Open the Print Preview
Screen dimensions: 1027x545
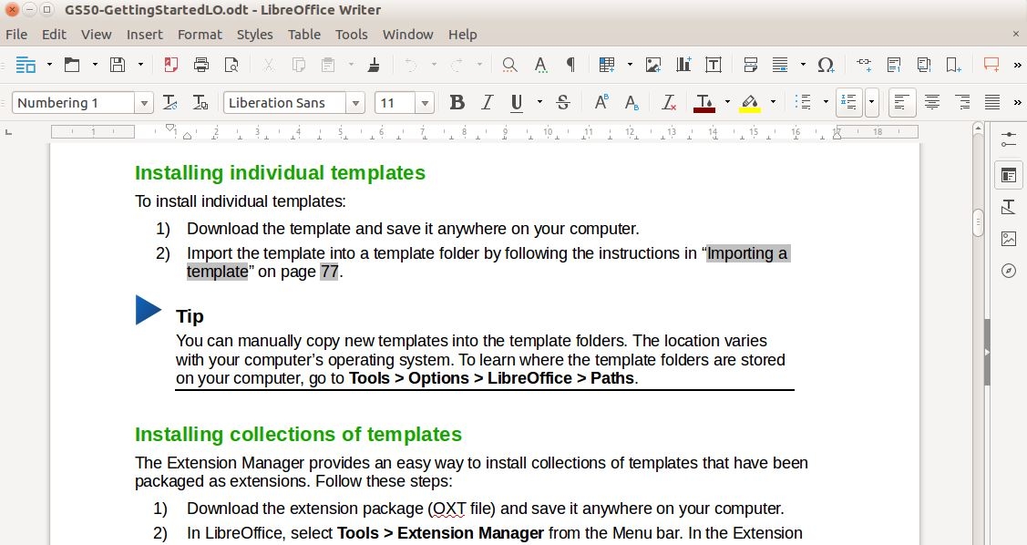[231, 65]
